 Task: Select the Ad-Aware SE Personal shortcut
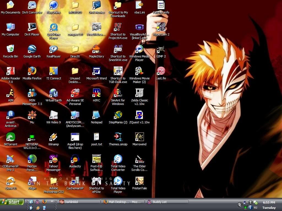[75, 97]
